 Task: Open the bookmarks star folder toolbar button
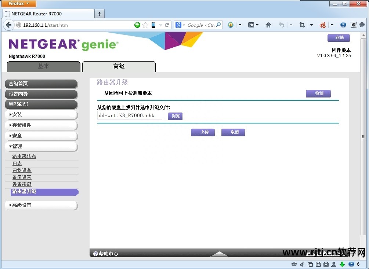point(251,25)
